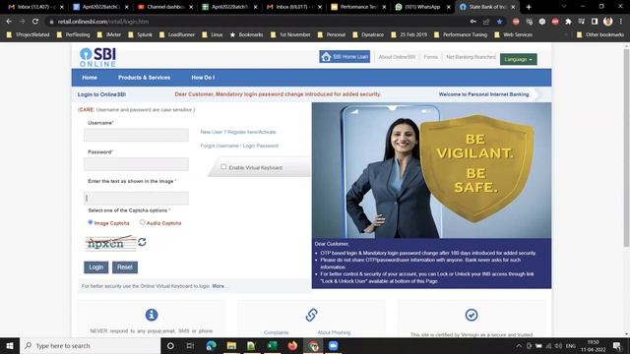Open the Web Services bookmarks folder
This screenshot has width=630, height=354.
click(513, 34)
